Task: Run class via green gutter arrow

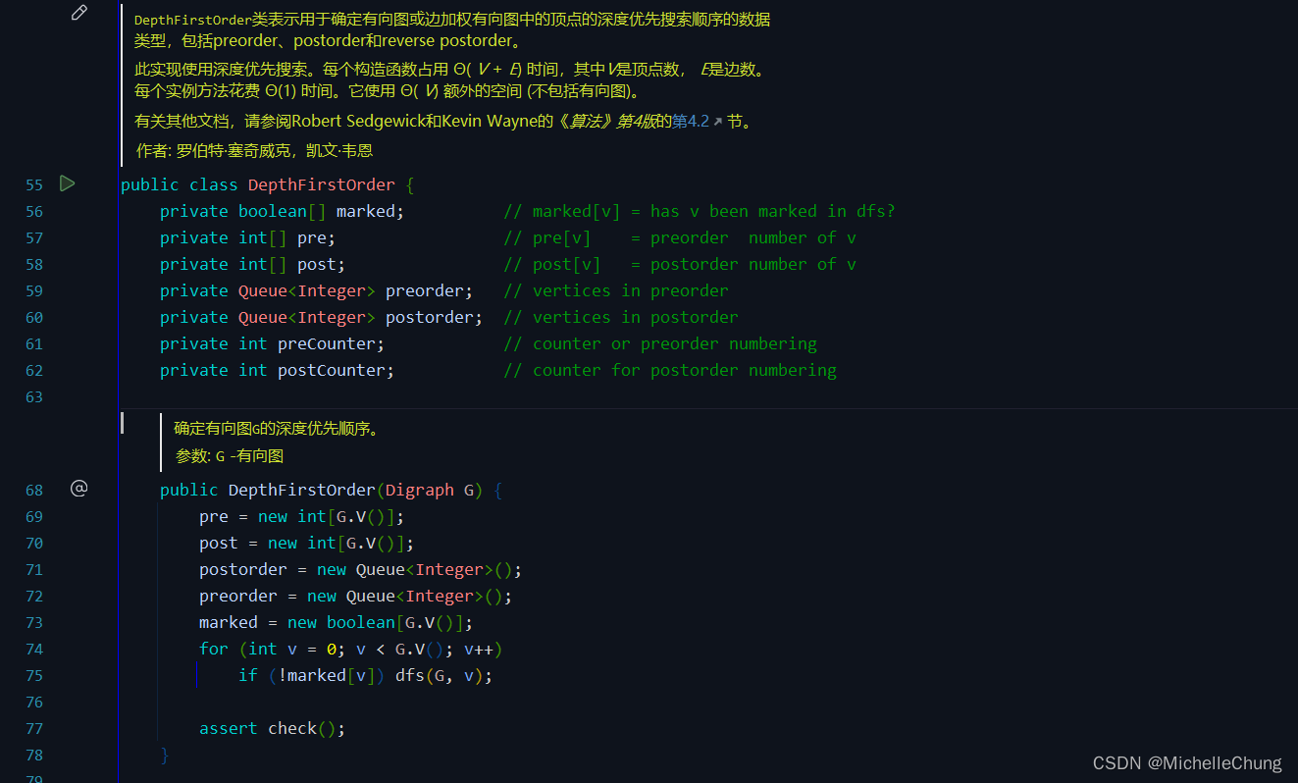Action: (x=67, y=183)
